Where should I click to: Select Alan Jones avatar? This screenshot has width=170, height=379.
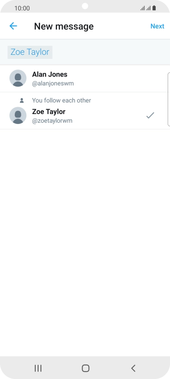click(18, 78)
